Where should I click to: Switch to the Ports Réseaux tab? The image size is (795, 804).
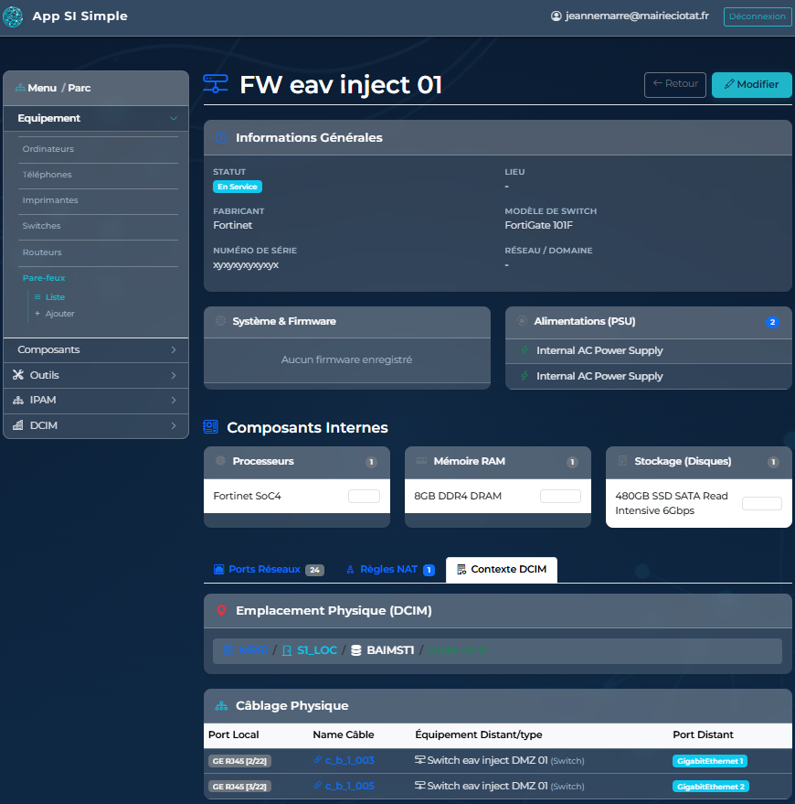[269, 570]
